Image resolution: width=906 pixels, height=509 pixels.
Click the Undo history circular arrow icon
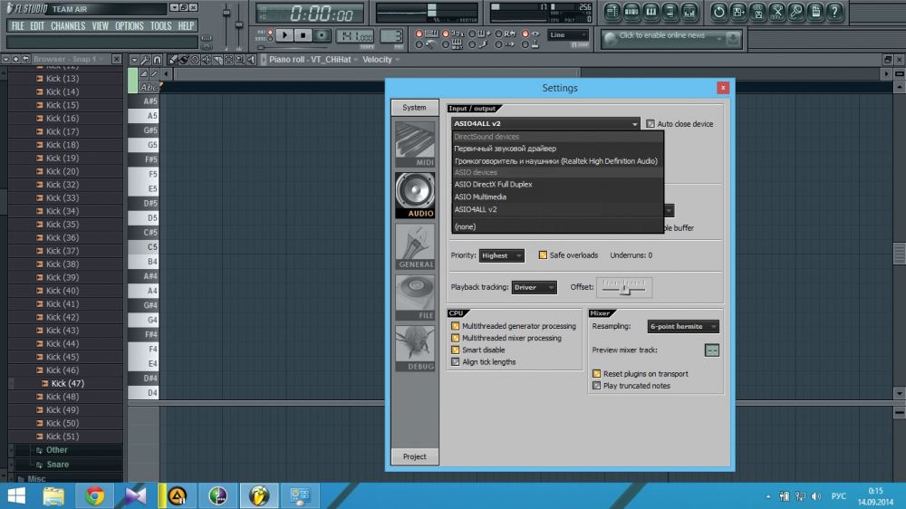[718, 12]
